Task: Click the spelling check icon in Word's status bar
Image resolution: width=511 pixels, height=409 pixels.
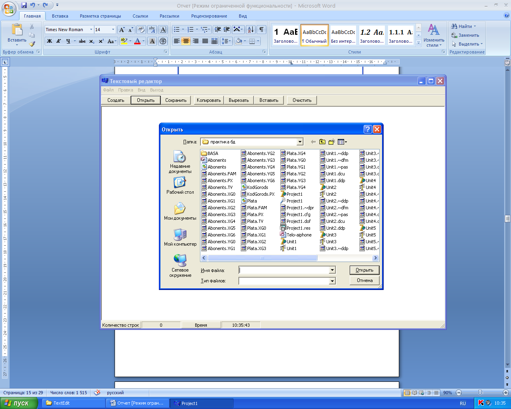Action: tap(97, 393)
